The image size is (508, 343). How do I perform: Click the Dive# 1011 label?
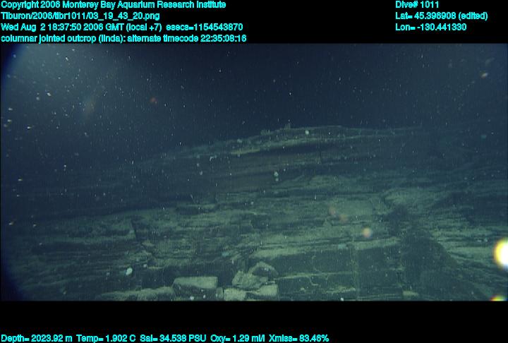point(417,5)
